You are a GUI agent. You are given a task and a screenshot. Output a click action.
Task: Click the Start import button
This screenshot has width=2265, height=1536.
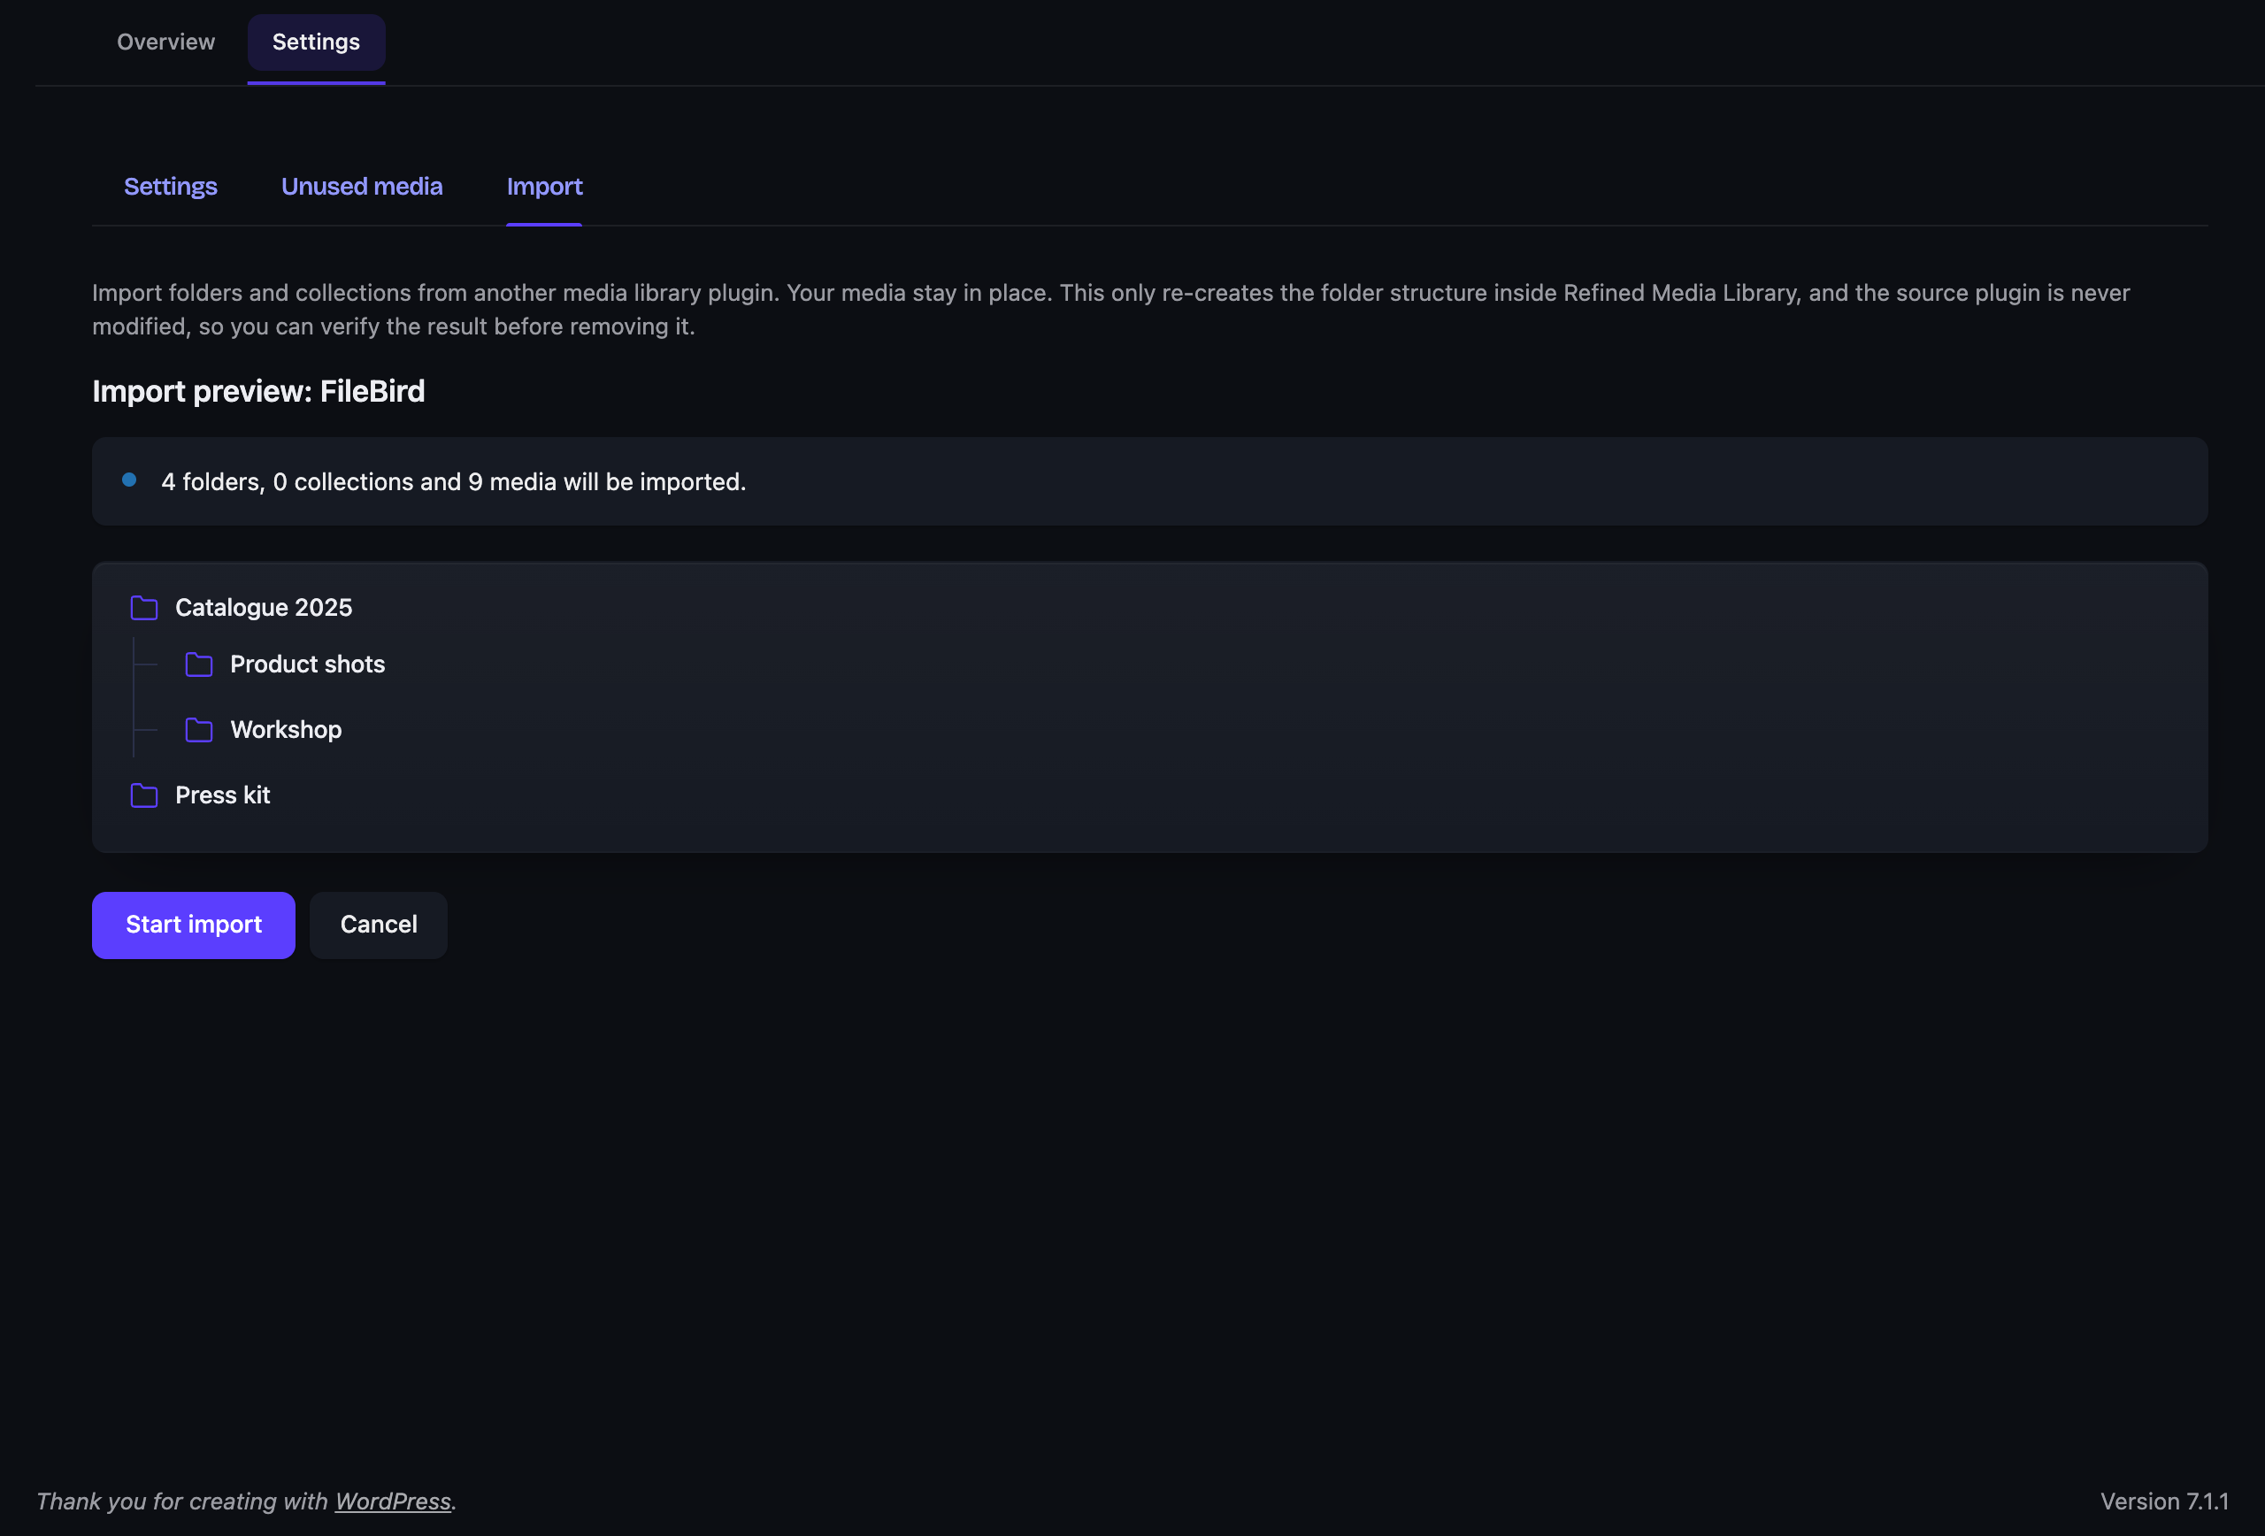(194, 925)
